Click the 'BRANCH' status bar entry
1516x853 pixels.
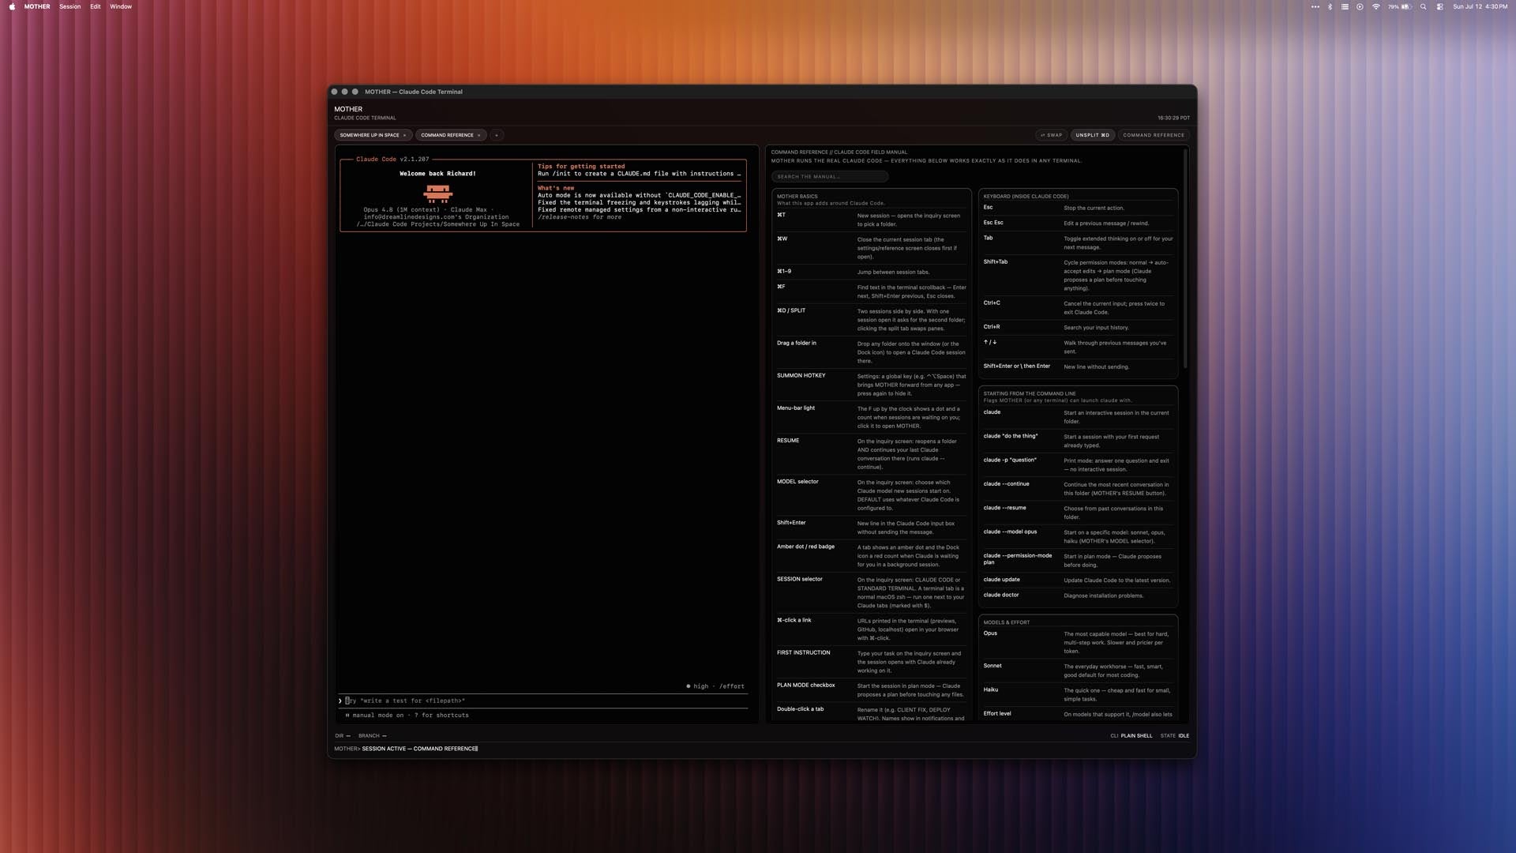(372, 736)
